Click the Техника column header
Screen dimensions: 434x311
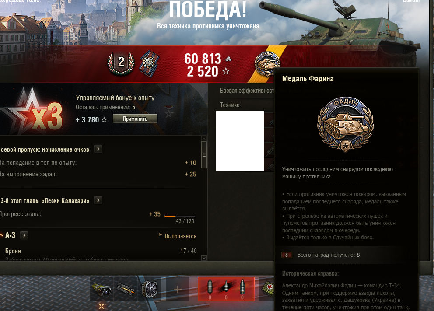pyautogui.click(x=230, y=105)
